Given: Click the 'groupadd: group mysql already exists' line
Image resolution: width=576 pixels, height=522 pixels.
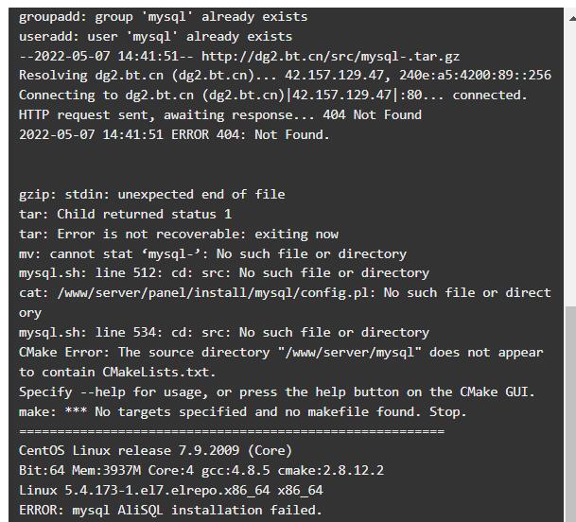Looking at the screenshot, I should [163, 17].
